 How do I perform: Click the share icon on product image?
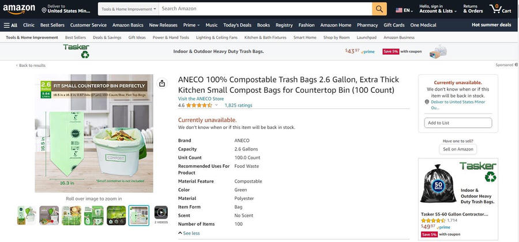pyautogui.click(x=162, y=83)
